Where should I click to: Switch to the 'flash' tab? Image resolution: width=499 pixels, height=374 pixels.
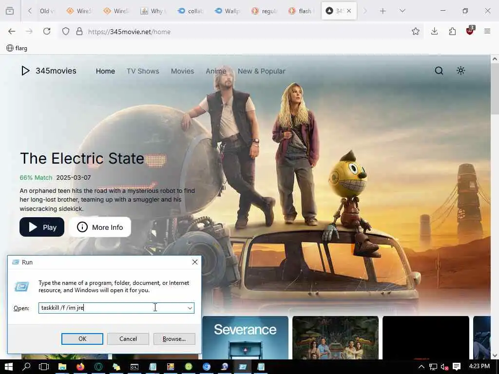click(x=301, y=11)
